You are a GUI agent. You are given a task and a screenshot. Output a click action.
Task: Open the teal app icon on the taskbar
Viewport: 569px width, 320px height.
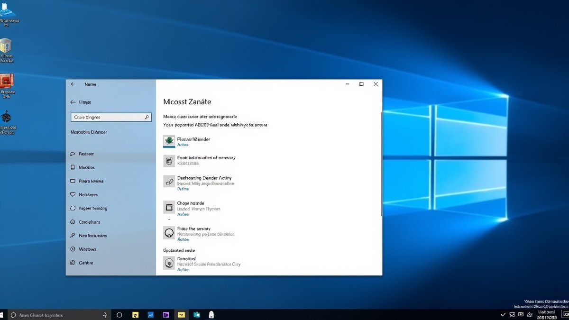196,315
